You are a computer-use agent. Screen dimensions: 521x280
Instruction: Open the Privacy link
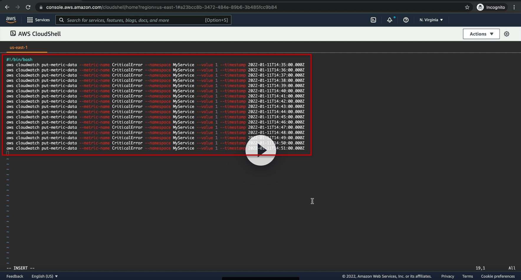coord(448,276)
